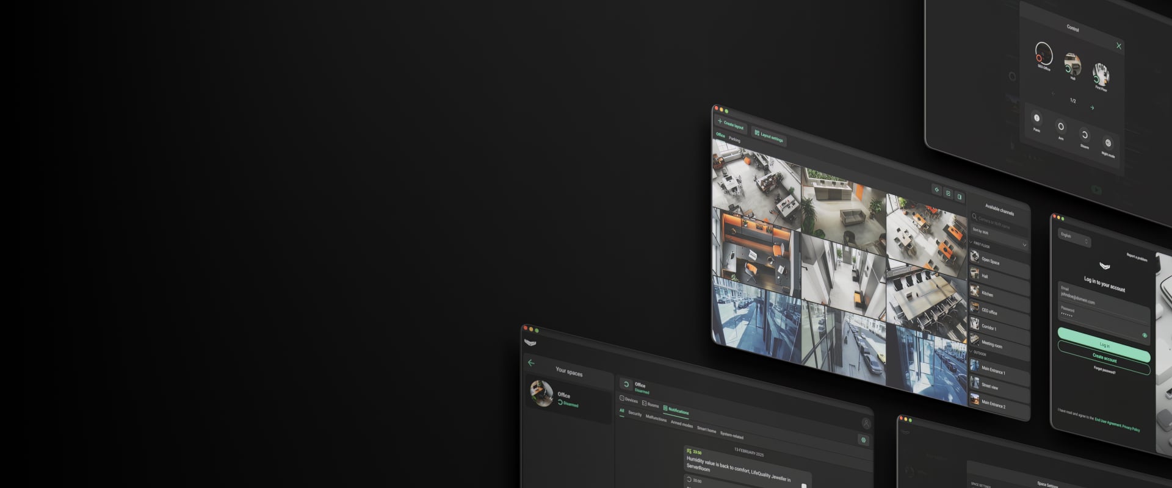Click Forgot password link
The width and height of the screenshot is (1172, 488).
(1104, 369)
